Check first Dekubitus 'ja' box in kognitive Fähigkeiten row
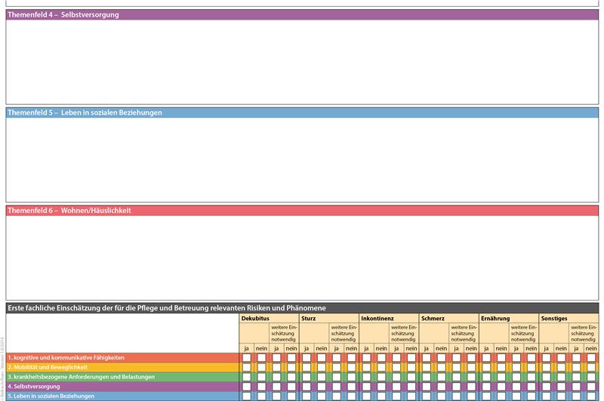The image size is (604, 401). 247,357
